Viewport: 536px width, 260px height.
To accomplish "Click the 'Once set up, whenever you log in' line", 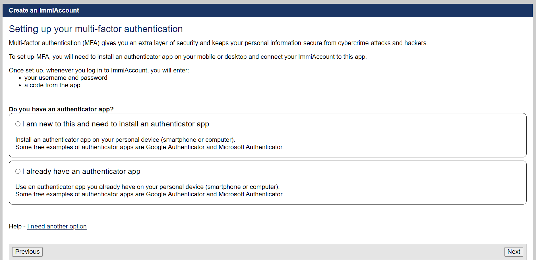I will coord(99,70).
